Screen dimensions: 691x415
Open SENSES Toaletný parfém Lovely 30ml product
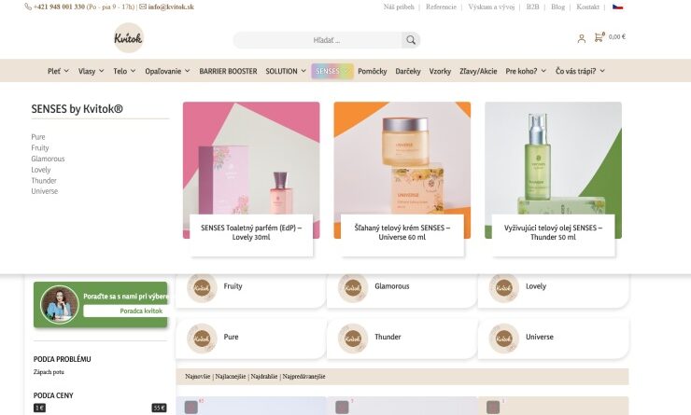pyautogui.click(x=251, y=232)
